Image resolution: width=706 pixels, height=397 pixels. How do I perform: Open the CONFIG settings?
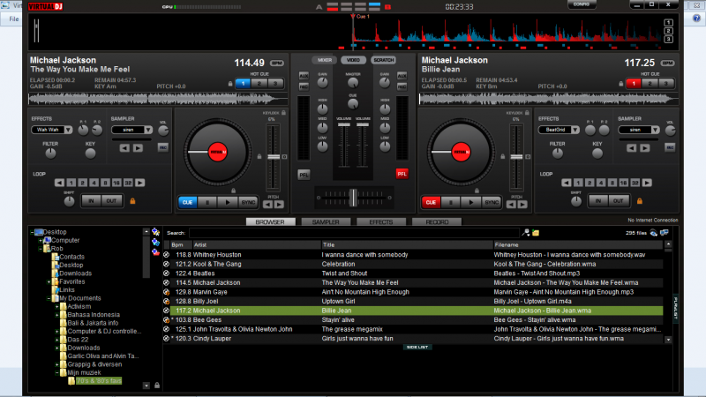point(582,4)
